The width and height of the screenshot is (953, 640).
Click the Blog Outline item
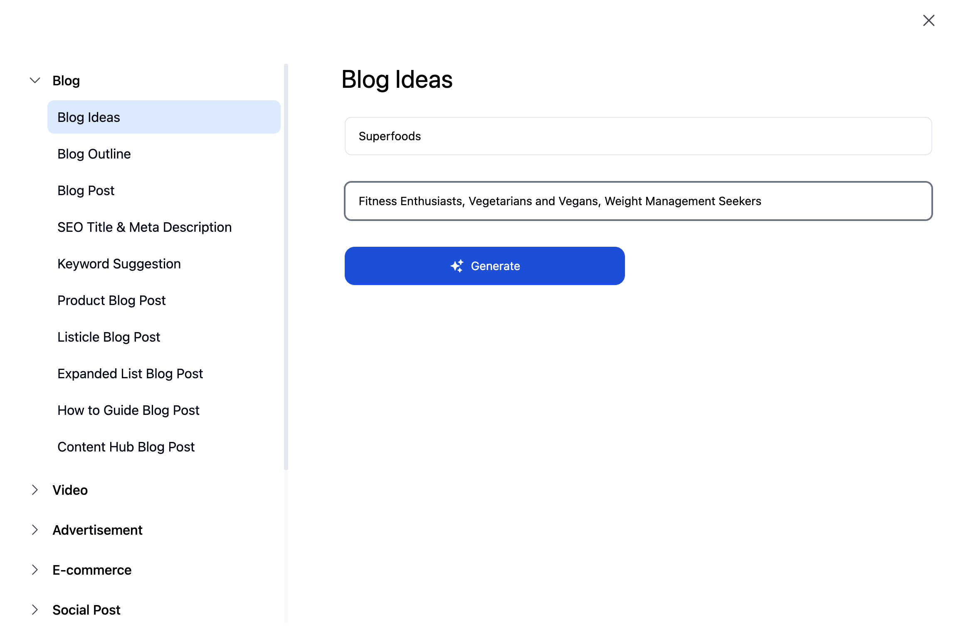click(x=94, y=154)
